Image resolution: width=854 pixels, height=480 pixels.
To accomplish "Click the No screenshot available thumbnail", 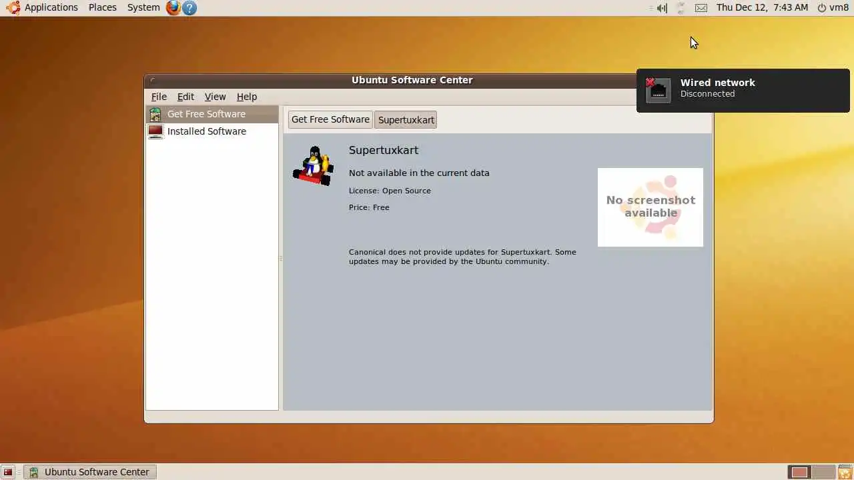I will coord(651,207).
